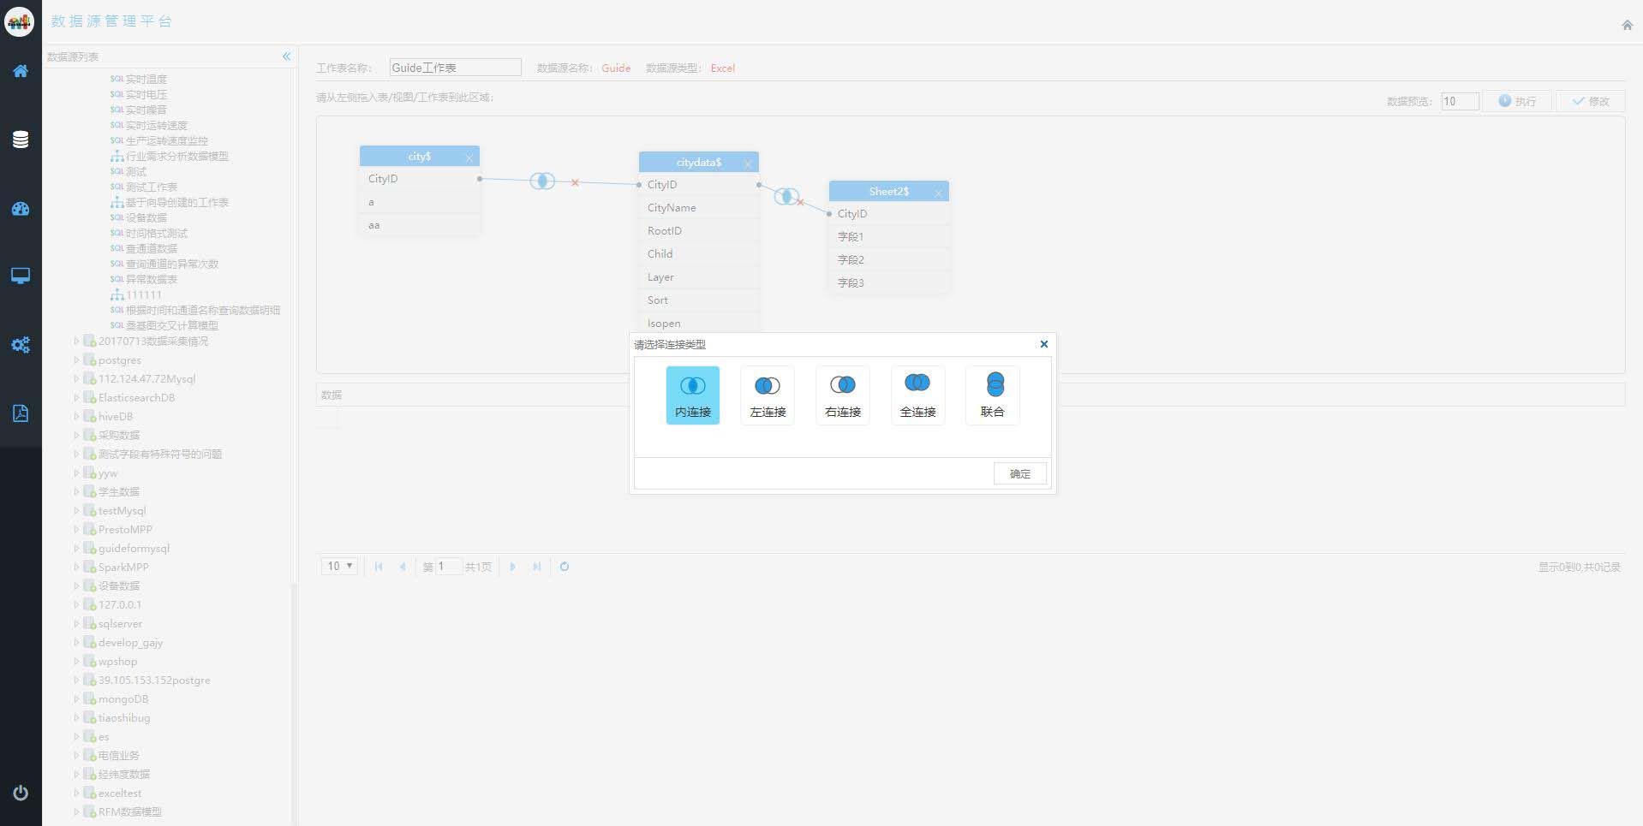Remove the Sheet2$ table from canvas
1643x826 pixels.
[x=938, y=193]
